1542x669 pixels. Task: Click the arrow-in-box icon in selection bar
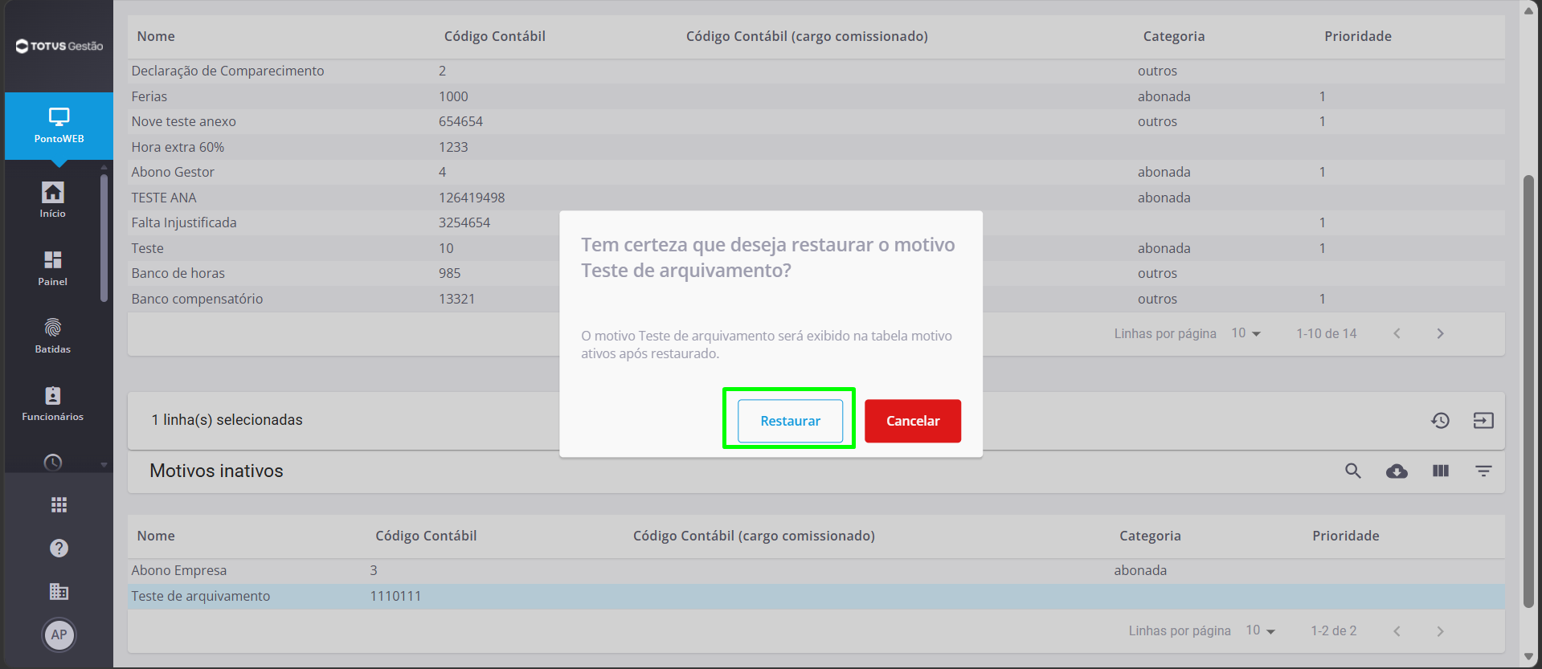[x=1483, y=420]
